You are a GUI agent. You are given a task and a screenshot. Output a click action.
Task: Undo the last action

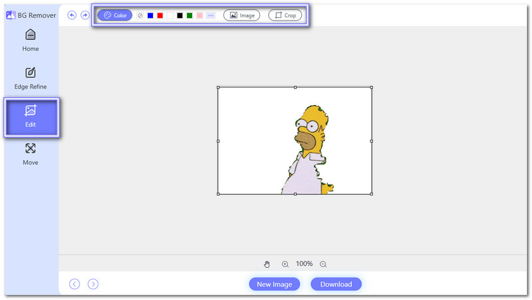[x=72, y=15]
